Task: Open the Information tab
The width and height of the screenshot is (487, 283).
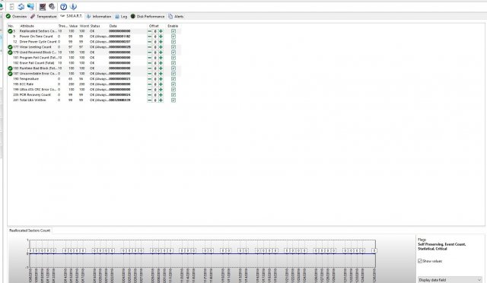Action: click(x=99, y=17)
